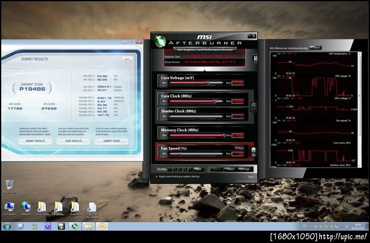Toggle the link clocks button beside Core Clock
Image resolution: width=370 pixels, height=243 pixels.
click(x=253, y=107)
